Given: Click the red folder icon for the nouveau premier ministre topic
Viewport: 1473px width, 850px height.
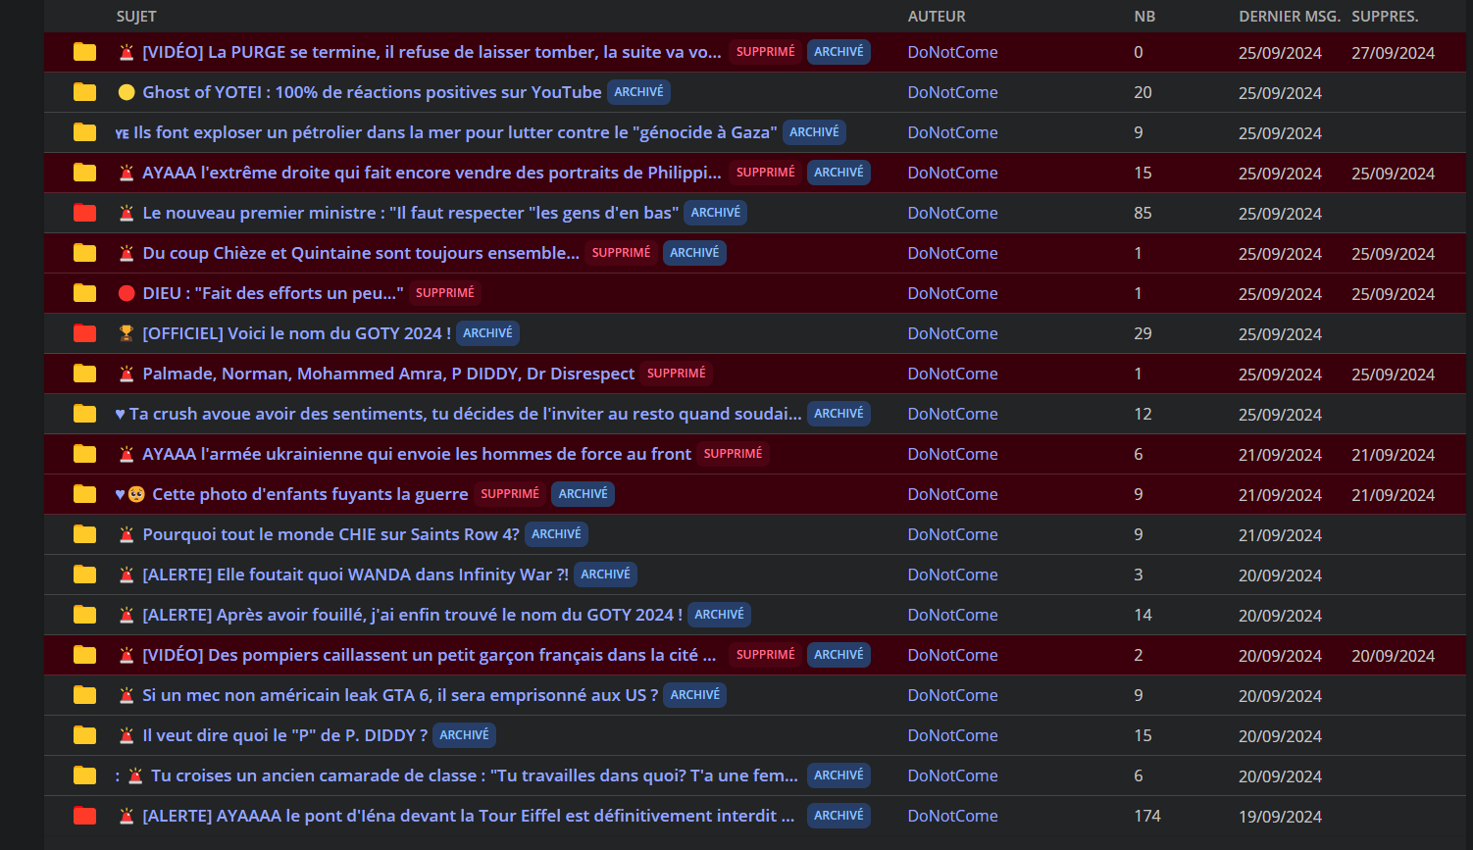Looking at the screenshot, I should (85, 213).
